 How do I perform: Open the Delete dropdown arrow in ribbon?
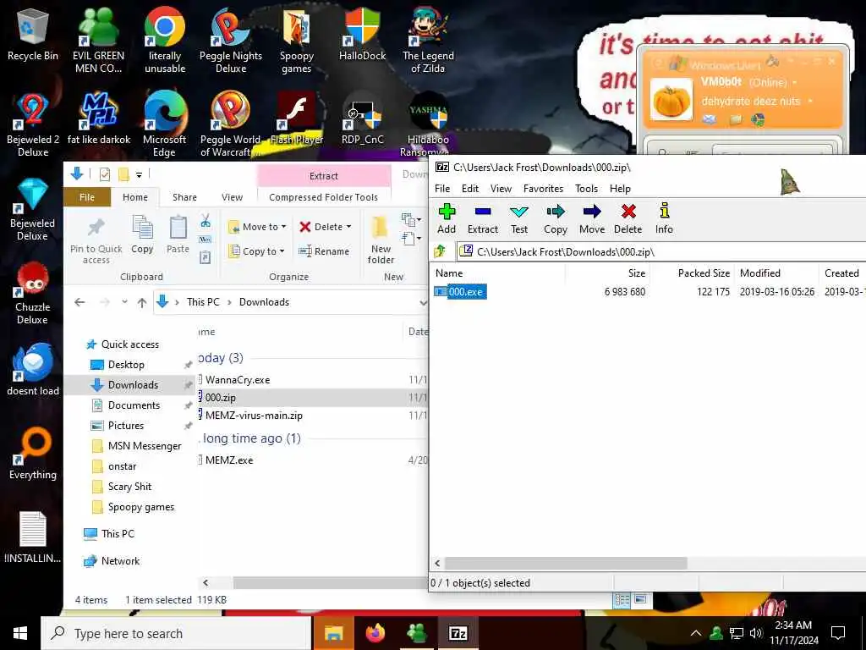(348, 227)
